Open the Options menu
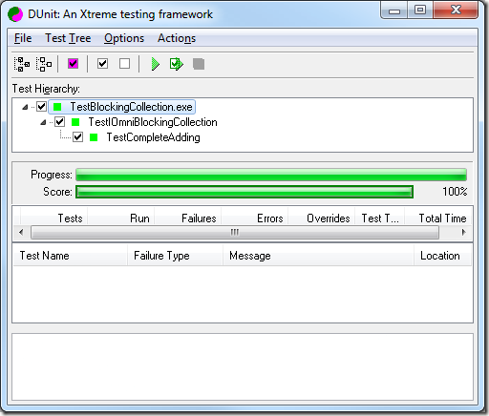 pos(124,38)
